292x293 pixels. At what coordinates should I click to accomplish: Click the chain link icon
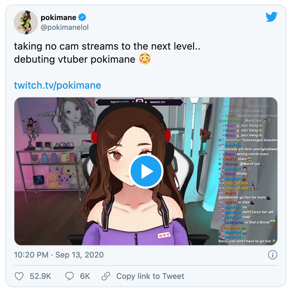tap(106, 276)
